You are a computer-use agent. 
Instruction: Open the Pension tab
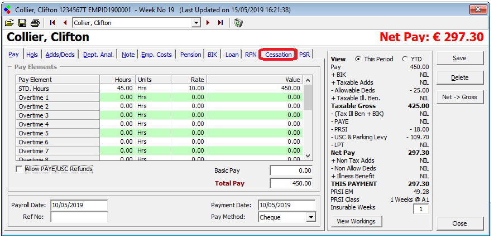(190, 55)
